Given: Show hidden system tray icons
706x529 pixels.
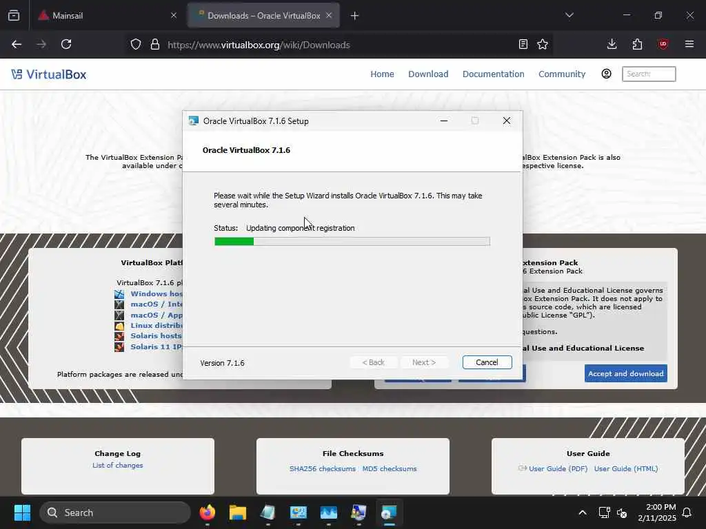Looking at the screenshot, I should click(x=582, y=512).
